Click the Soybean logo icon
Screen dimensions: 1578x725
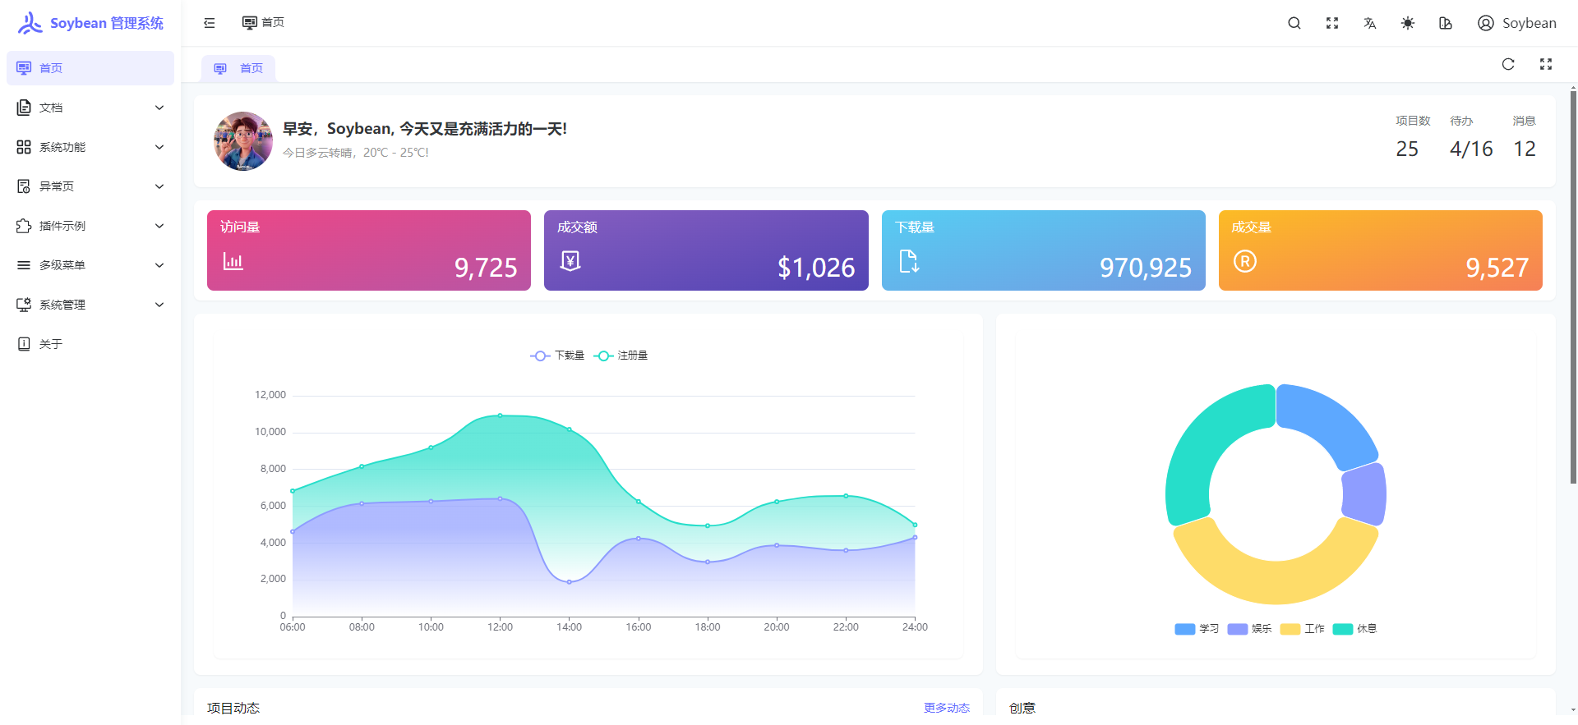click(x=30, y=23)
